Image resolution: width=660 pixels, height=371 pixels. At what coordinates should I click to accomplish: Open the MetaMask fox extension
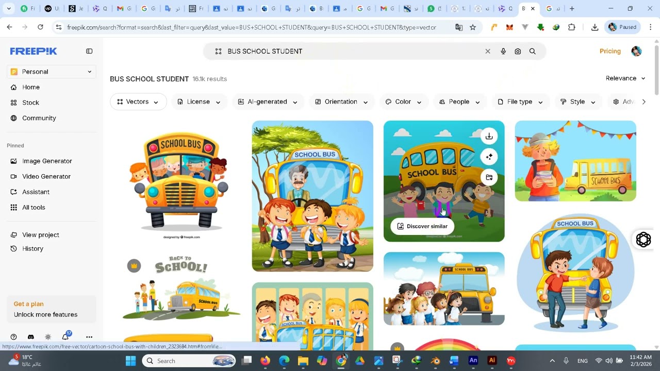click(x=509, y=27)
